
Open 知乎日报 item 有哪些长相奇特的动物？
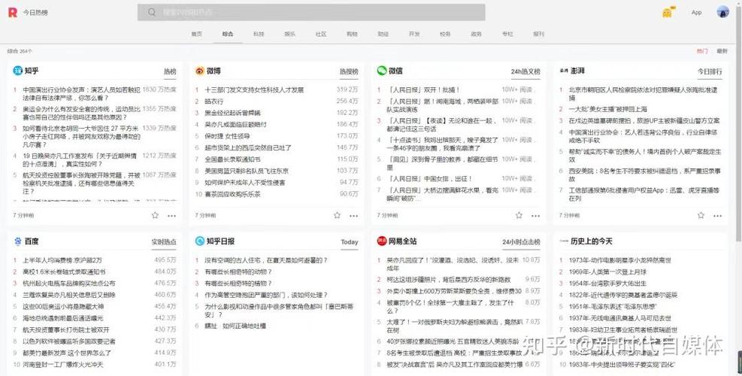(x=238, y=271)
